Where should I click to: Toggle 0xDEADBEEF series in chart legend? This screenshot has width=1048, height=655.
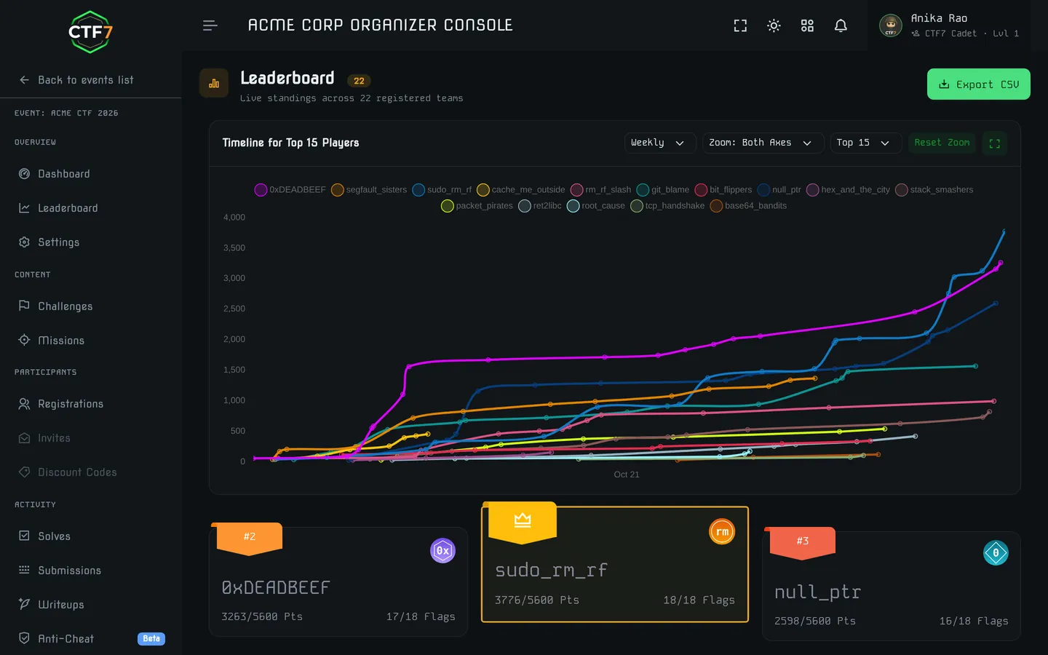pos(290,190)
